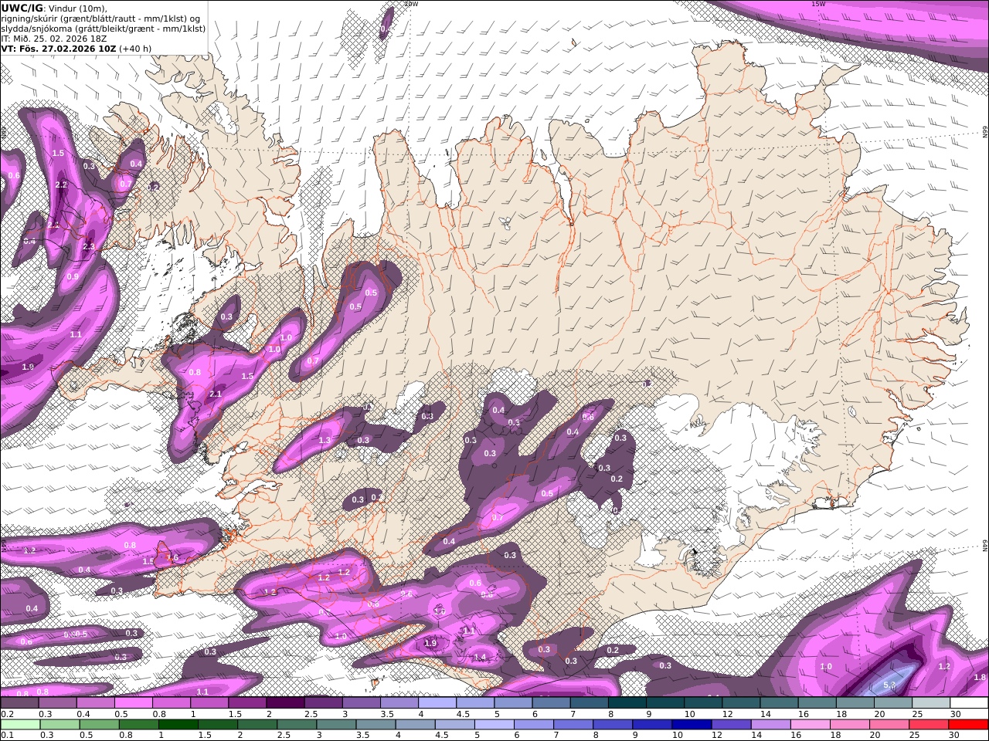Screen dimensions: 989x741
Task: Click the '0.1' label on rain scale
Action: tap(5, 735)
